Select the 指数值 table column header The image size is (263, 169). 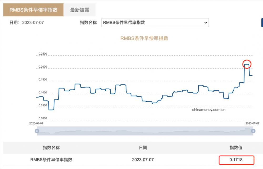[236, 147]
